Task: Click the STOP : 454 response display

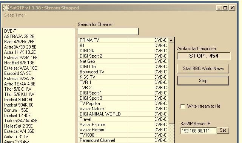Action: pos(204,56)
